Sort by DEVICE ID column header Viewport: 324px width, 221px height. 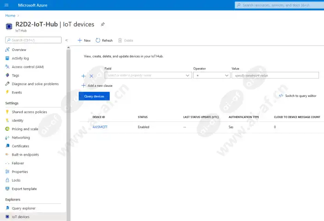tap(99, 117)
